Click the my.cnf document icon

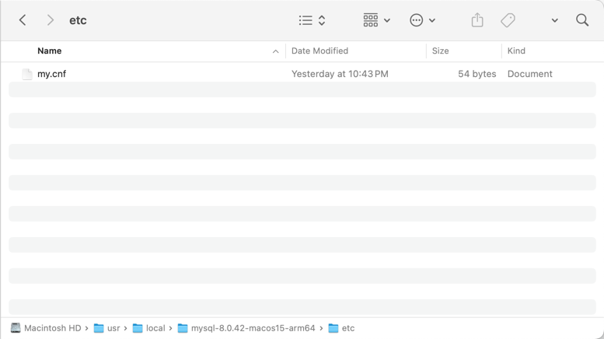point(27,74)
